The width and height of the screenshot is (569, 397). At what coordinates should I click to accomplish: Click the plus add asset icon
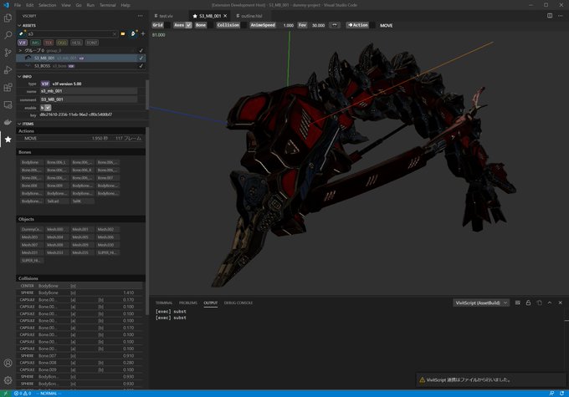coord(143,33)
